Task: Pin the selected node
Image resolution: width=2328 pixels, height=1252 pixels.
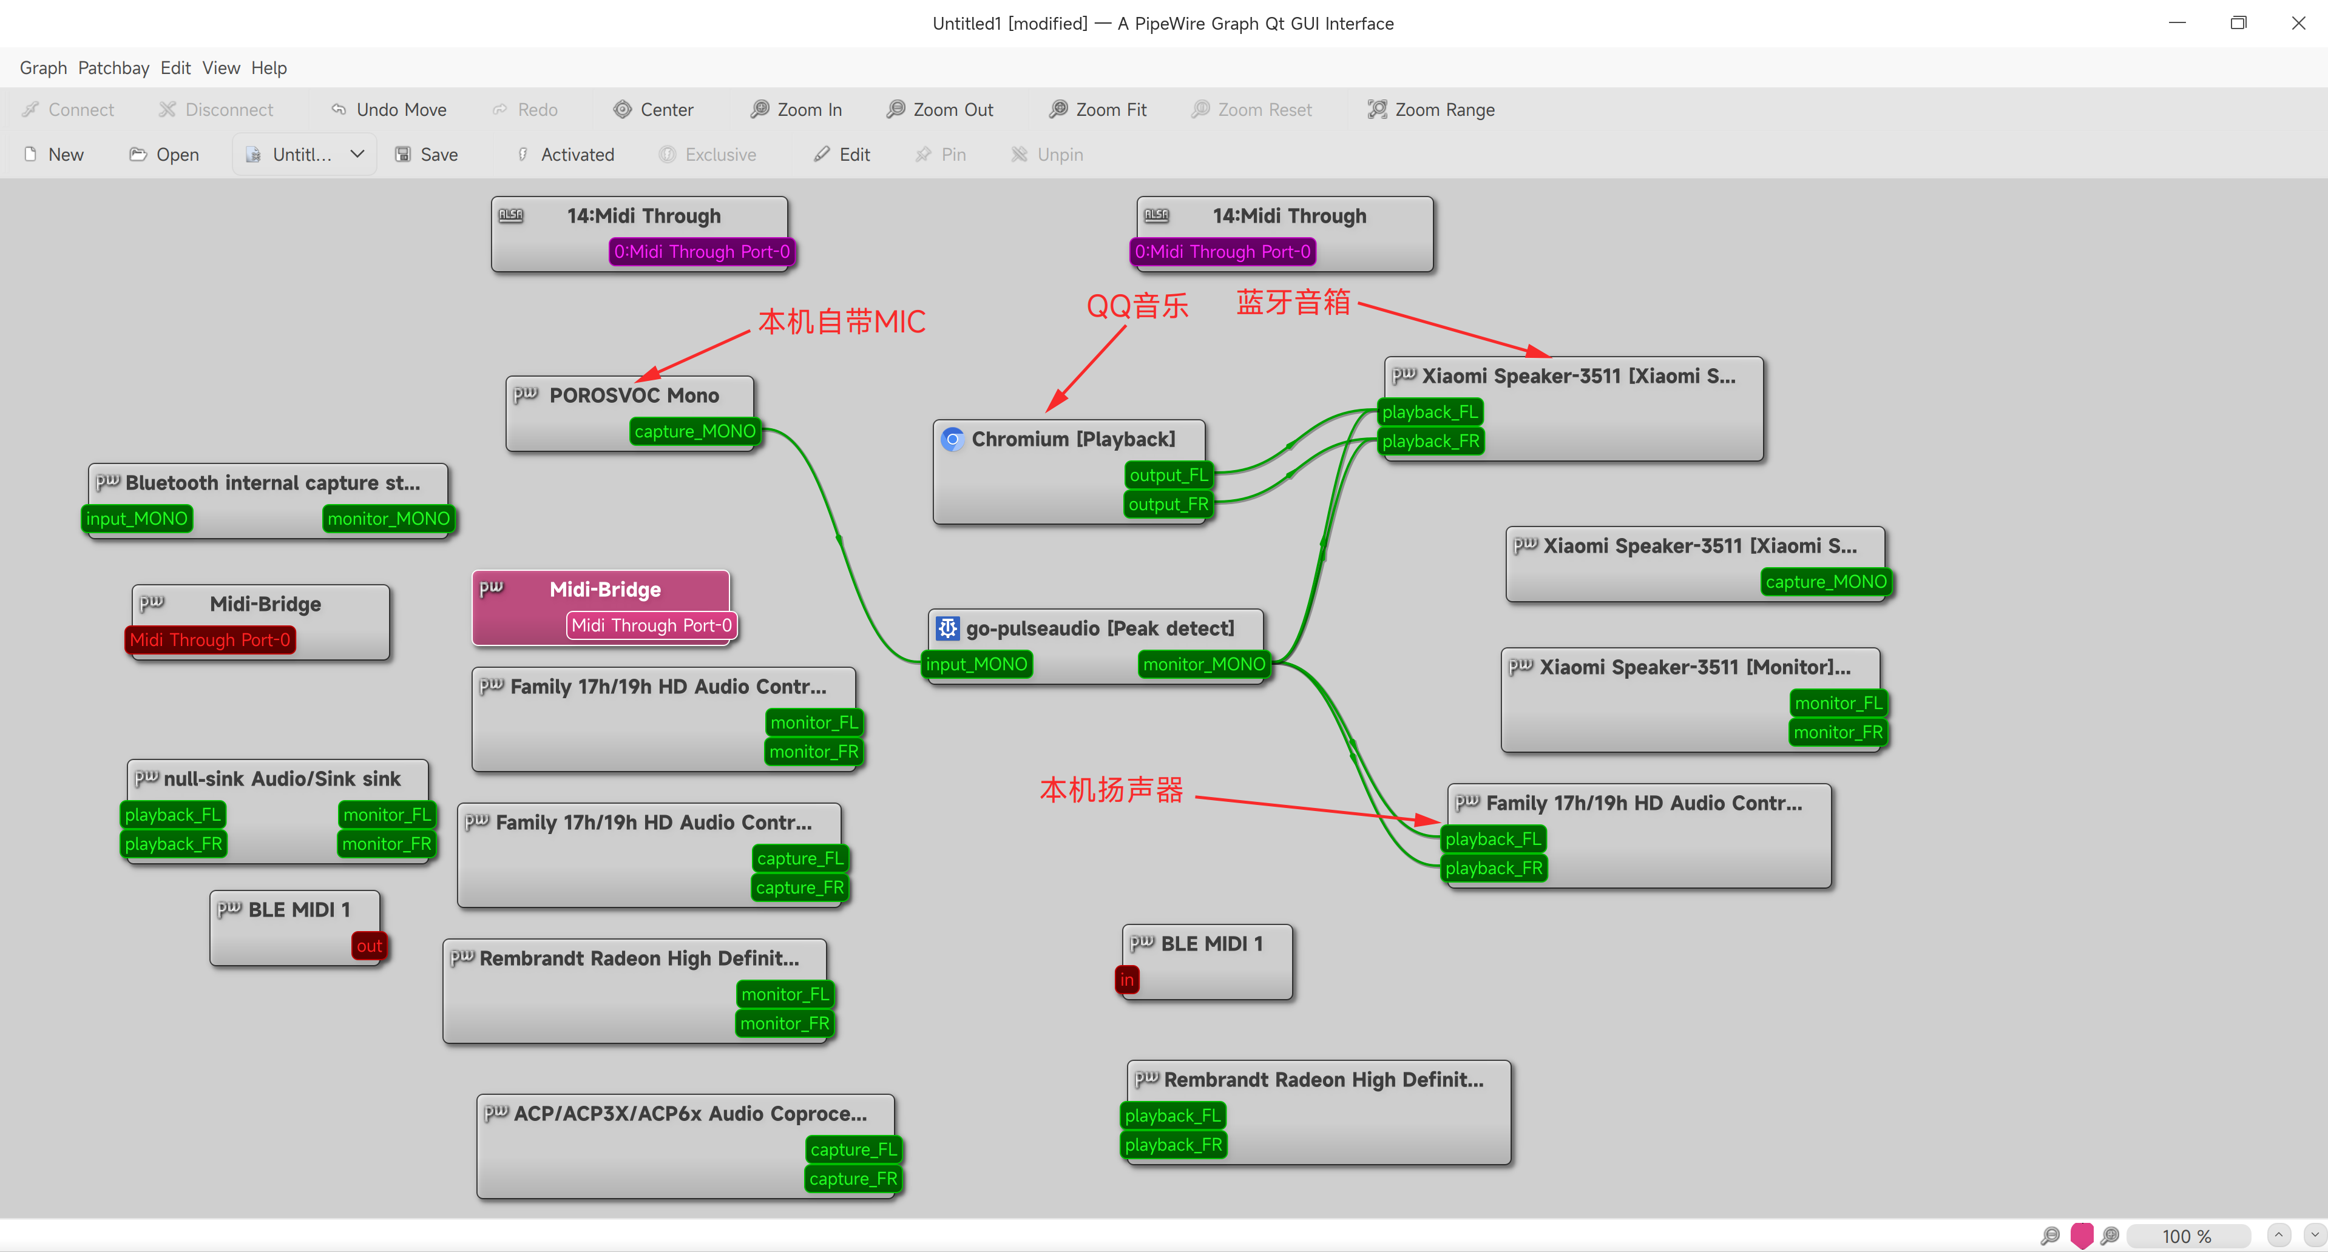Action: point(940,153)
